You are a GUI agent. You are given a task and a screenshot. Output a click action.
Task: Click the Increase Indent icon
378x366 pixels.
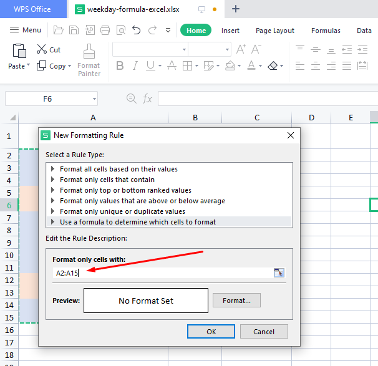[362, 49]
